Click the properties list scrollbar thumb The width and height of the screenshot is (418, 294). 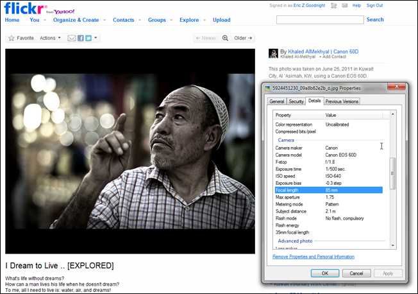point(392,173)
